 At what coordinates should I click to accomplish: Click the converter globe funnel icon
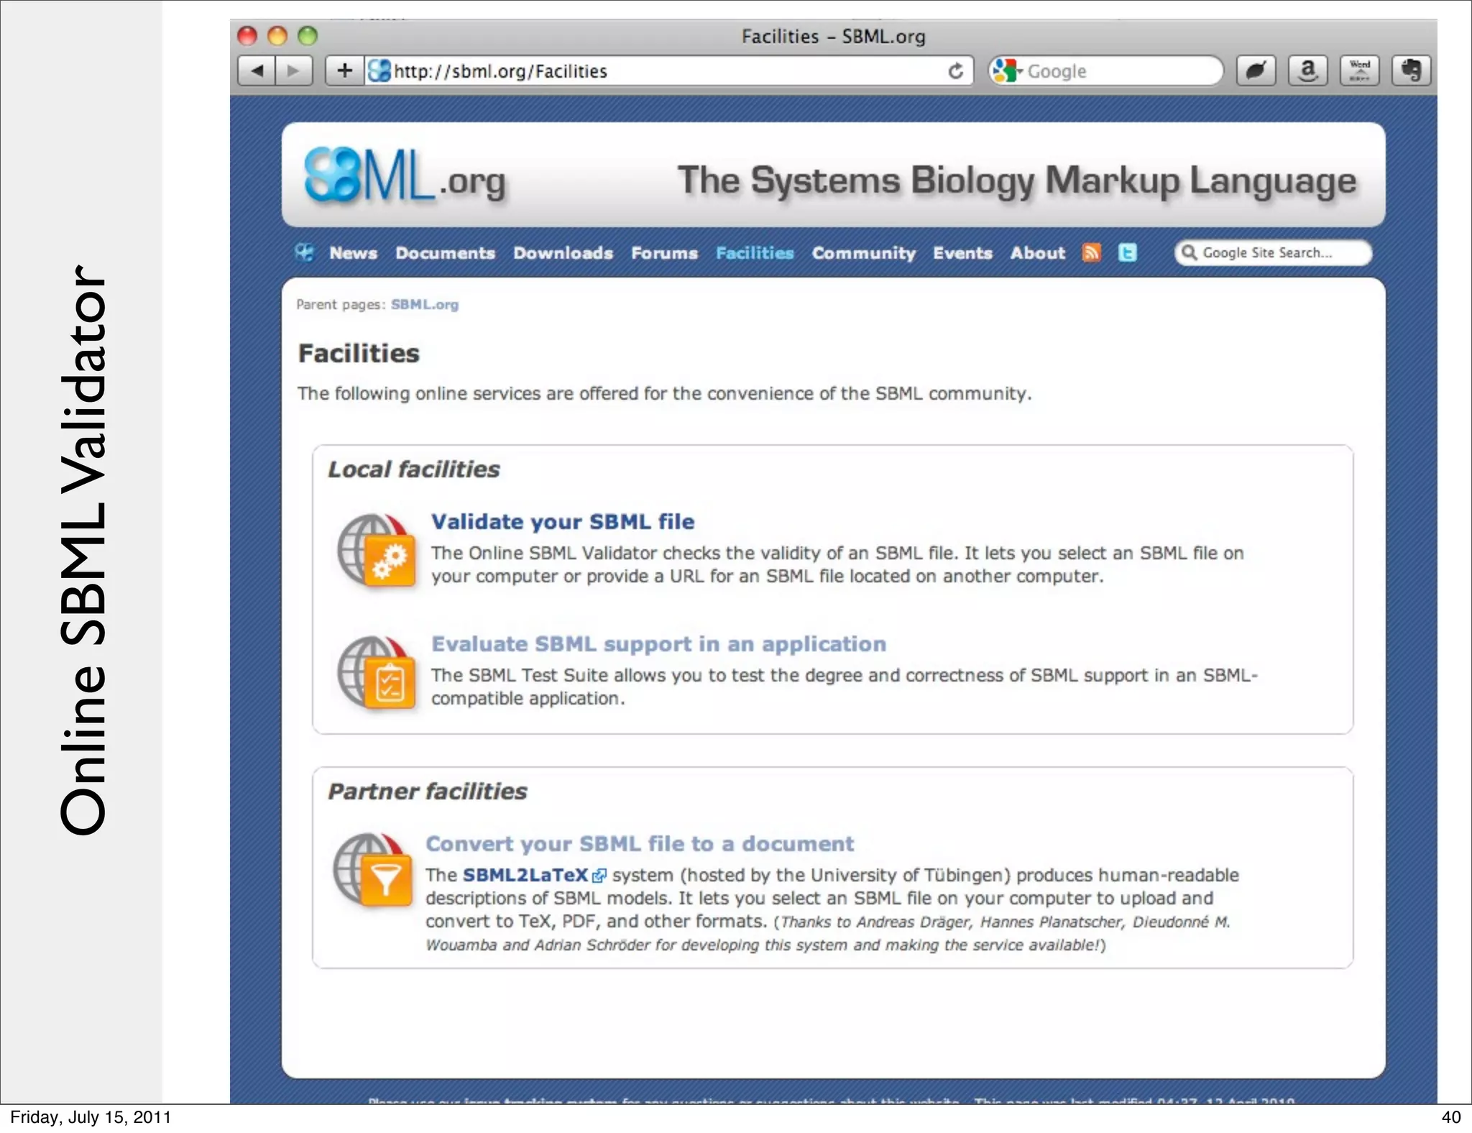pos(373,869)
